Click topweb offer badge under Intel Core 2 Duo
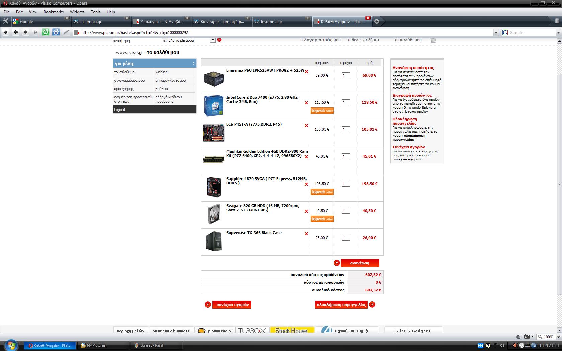This screenshot has width=562, height=351. pyautogui.click(x=322, y=111)
